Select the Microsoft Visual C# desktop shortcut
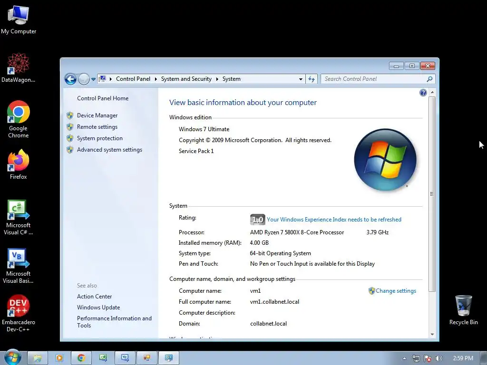 [19, 217]
